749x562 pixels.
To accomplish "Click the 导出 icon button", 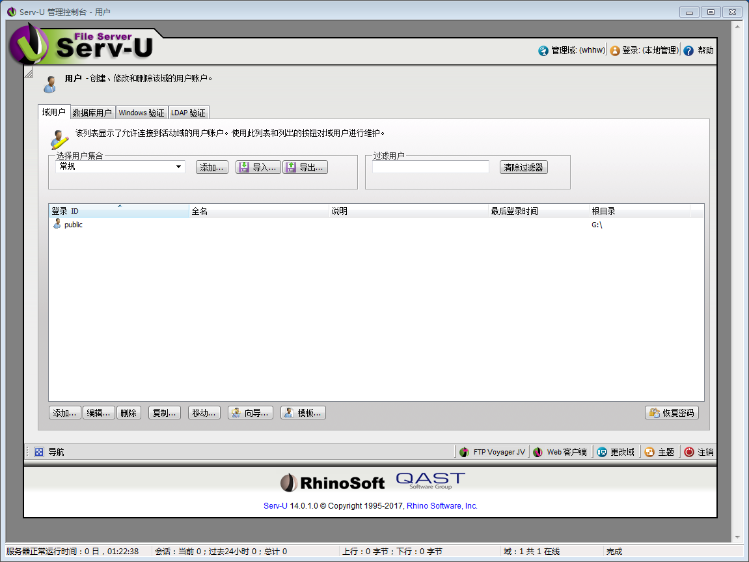I will coord(305,167).
